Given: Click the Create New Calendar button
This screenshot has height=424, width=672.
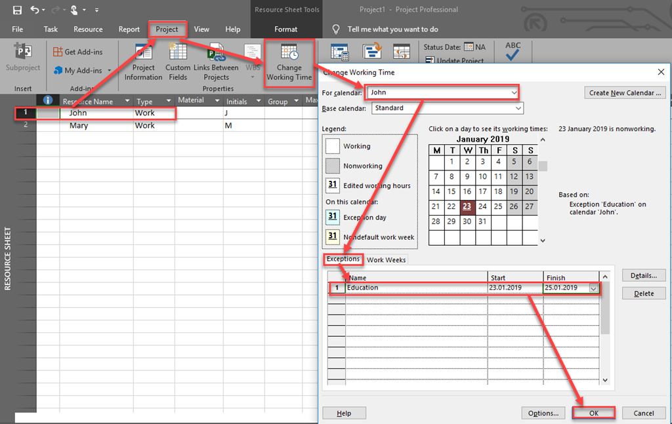Looking at the screenshot, I should (625, 93).
